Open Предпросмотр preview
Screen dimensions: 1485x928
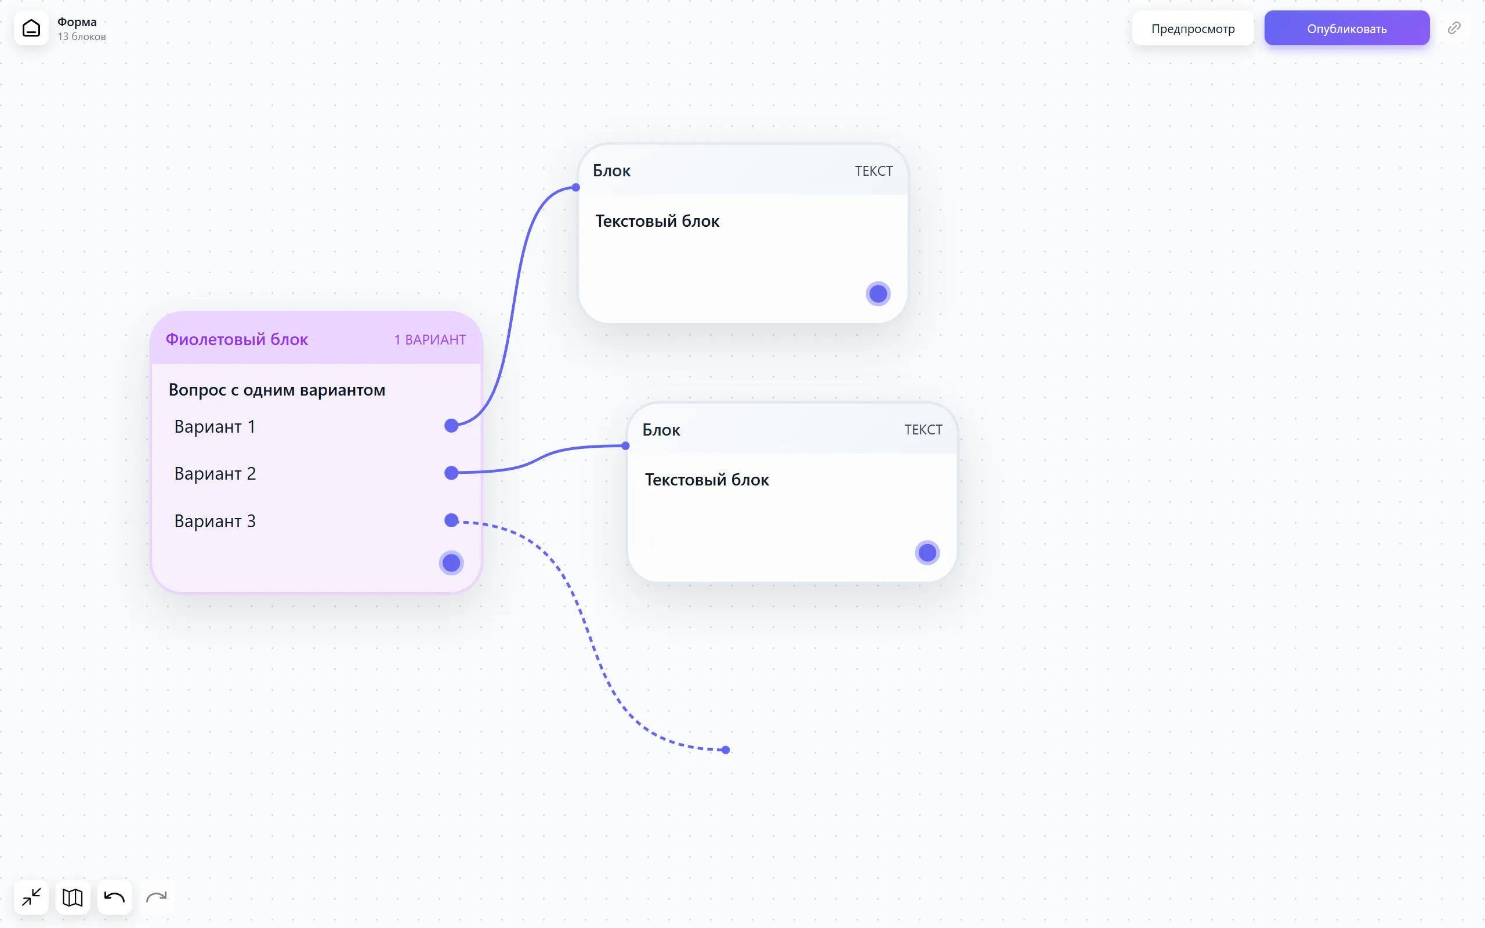coord(1192,28)
